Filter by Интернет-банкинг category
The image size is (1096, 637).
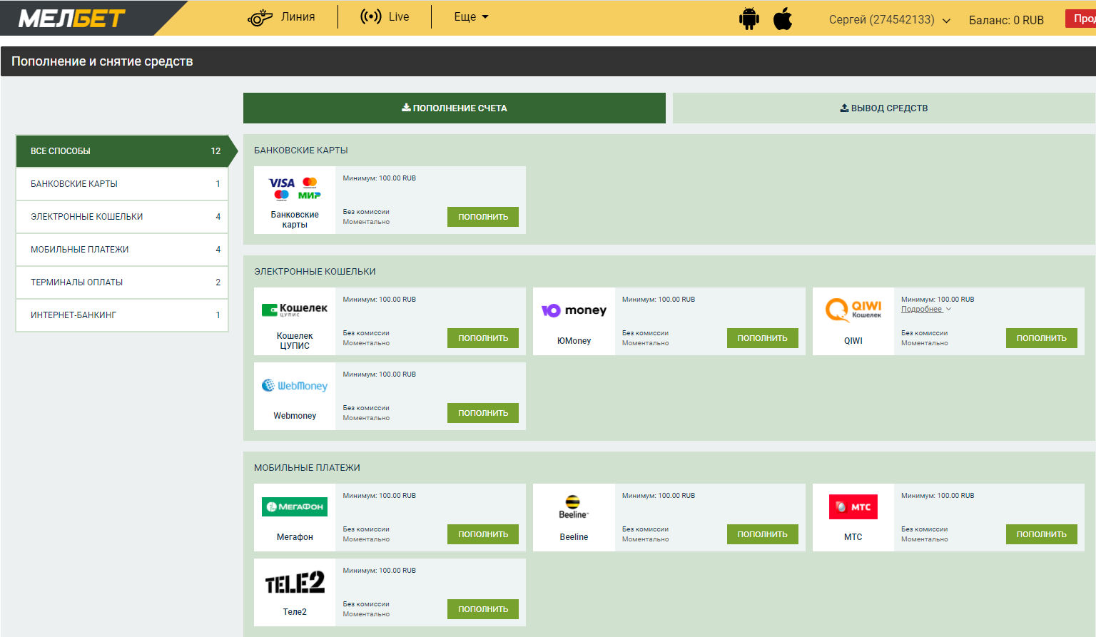pyautogui.click(x=122, y=315)
